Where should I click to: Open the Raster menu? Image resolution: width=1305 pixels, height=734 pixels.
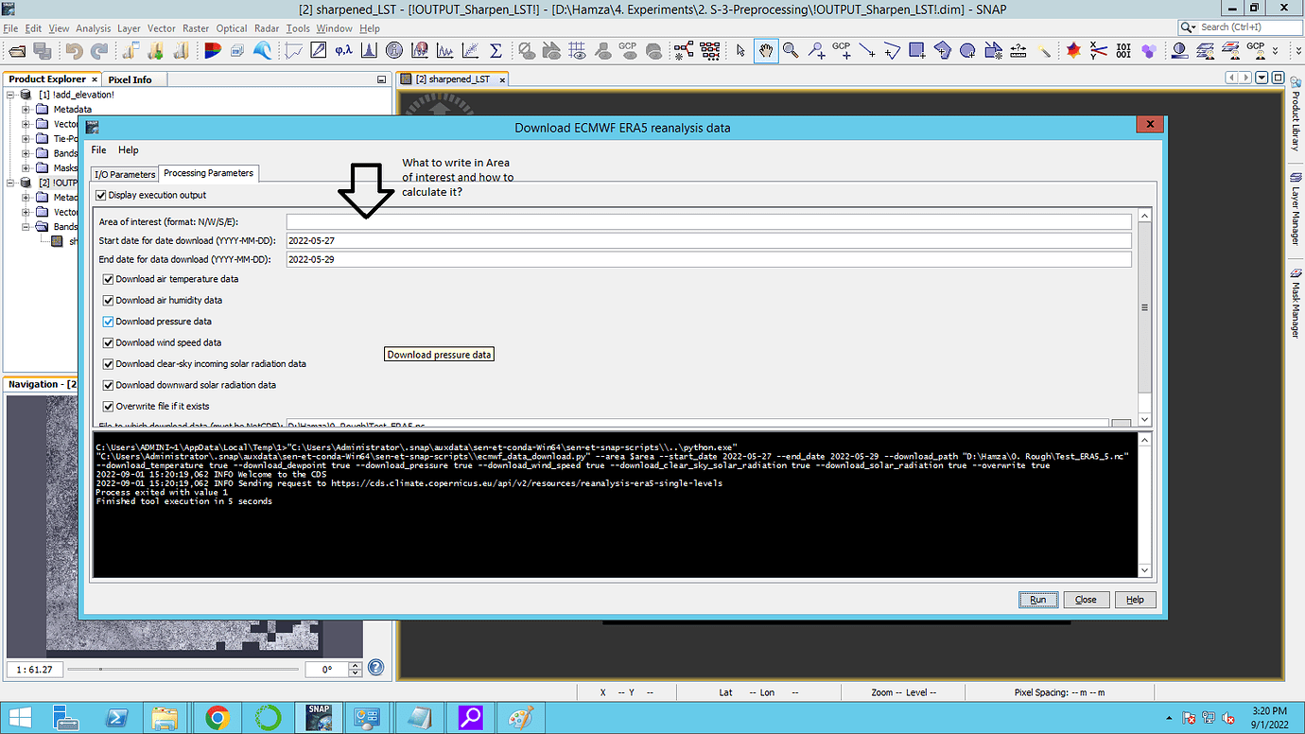point(197,28)
